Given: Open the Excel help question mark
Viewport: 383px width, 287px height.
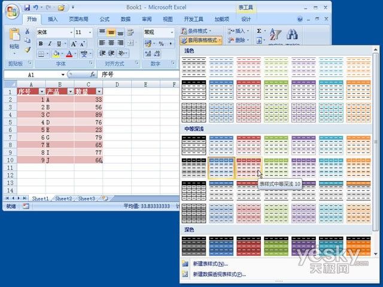Looking at the screenshot, I should (x=300, y=19).
